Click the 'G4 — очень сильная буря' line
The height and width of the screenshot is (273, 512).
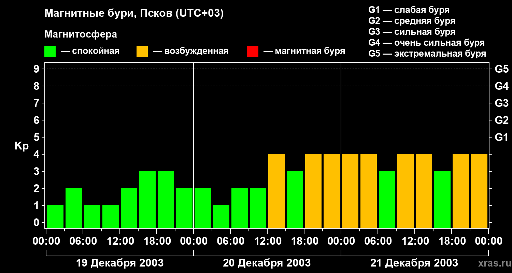tap(427, 43)
